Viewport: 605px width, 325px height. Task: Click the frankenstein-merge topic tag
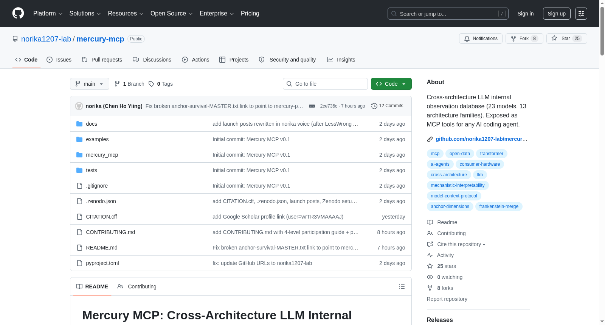[x=499, y=206]
